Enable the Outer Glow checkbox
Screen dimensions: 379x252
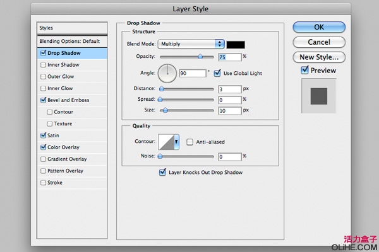[x=43, y=77]
